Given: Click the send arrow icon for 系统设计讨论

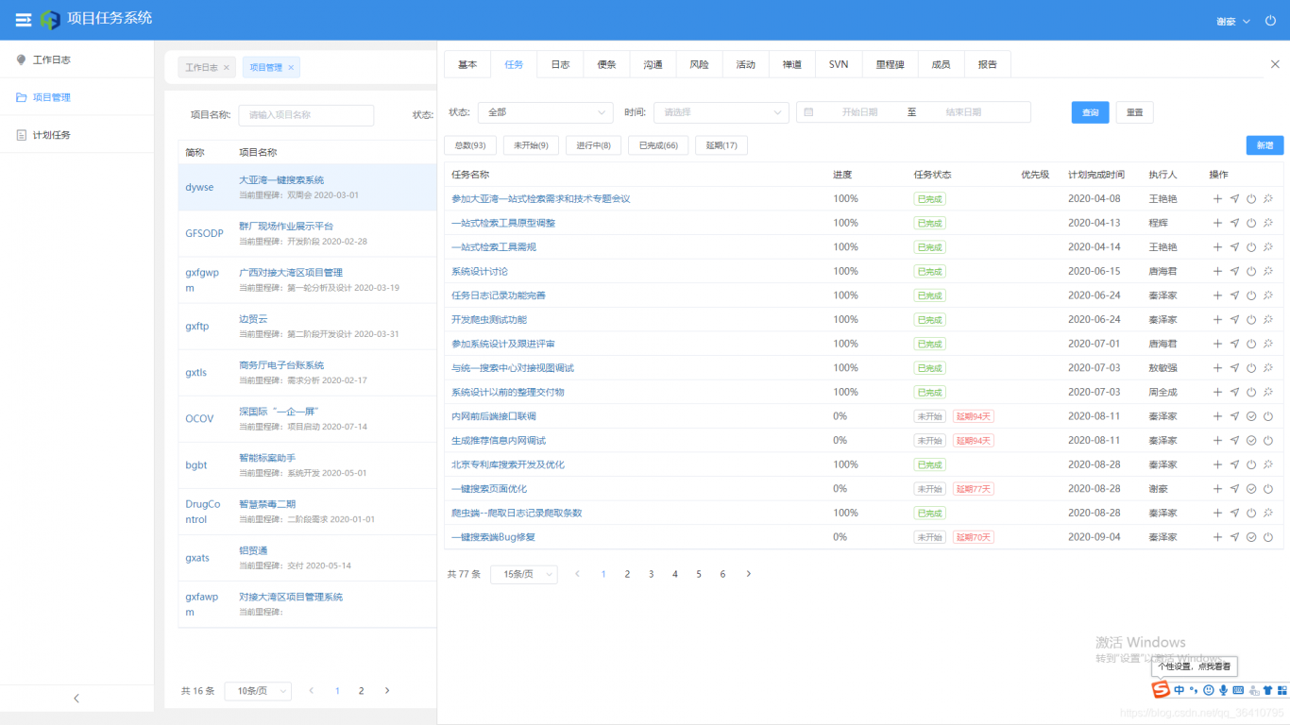Looking at the screenshot, I should (x=1234, y=271).
